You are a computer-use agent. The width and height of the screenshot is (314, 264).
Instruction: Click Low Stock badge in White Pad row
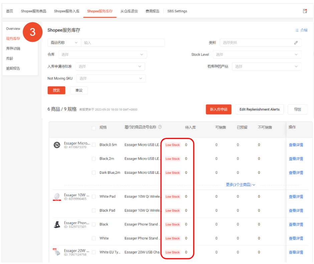[x=172, y=197]
